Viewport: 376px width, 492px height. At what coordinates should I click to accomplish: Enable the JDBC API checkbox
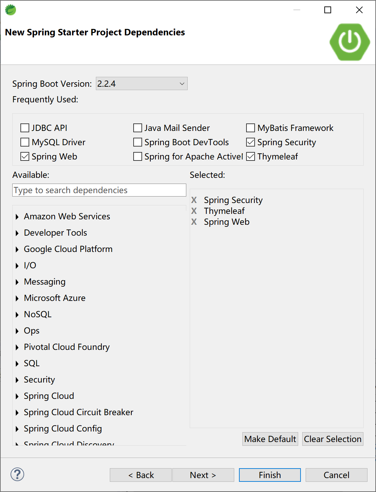click(x=25, y=128)
